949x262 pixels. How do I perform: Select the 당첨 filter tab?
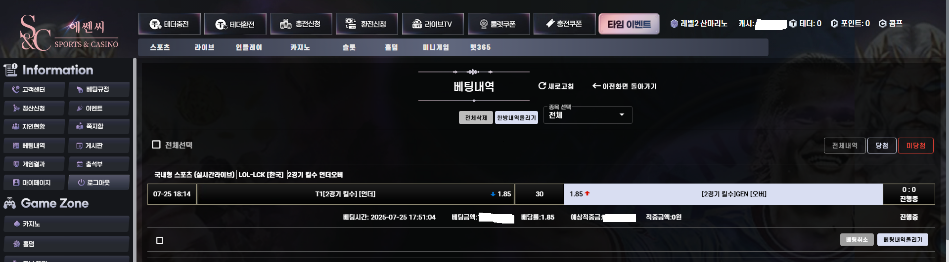pyautogui.click(x=882, y=146)
